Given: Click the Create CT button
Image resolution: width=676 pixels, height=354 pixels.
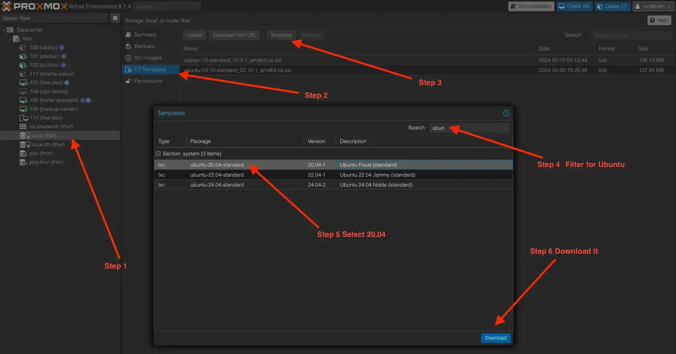Looking at the screenshot, I should click(612, 6).
